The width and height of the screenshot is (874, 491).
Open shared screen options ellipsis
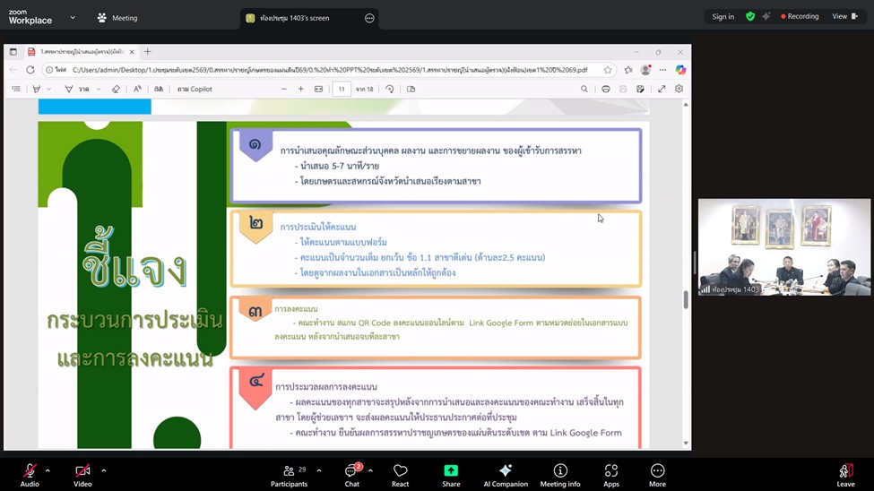369,18
